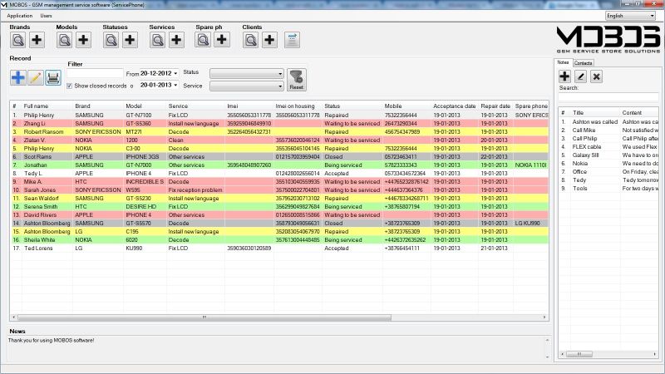Select the Zhang Li record row

pyautogui.click(x=279, y=123)
